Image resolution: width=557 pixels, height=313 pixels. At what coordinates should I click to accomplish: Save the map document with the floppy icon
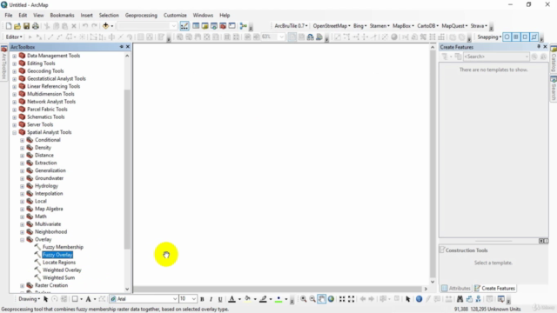tap(26, 26)
